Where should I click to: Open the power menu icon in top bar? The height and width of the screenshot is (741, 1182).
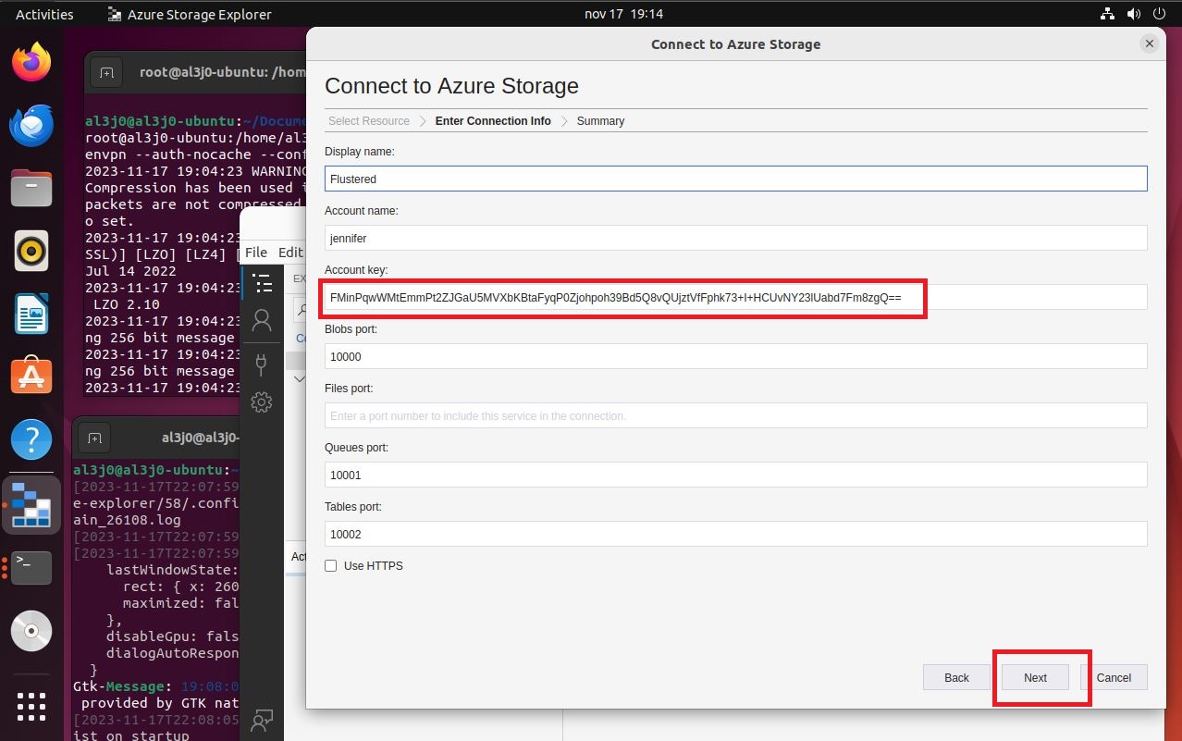coord(1160,14)
